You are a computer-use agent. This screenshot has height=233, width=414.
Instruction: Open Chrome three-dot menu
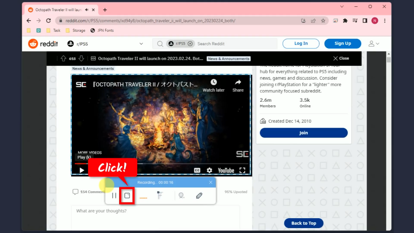coord(385,21)
